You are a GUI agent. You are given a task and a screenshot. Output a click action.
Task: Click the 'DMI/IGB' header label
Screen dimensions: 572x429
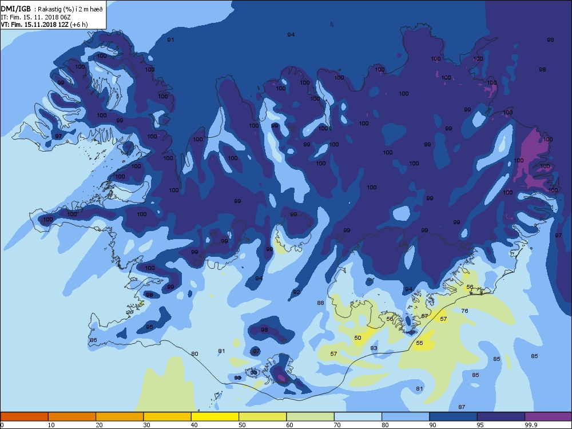click(x=16, y=9)
